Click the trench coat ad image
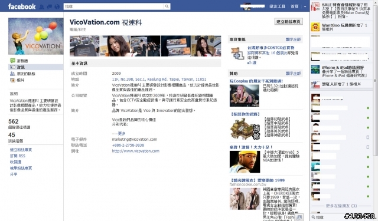 pos(245,199)
